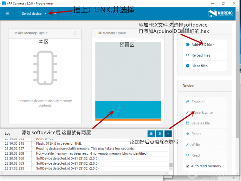Open the Select device dropdown
The width and height of the screenshot is (241, 181).
(x=34, y=14)
